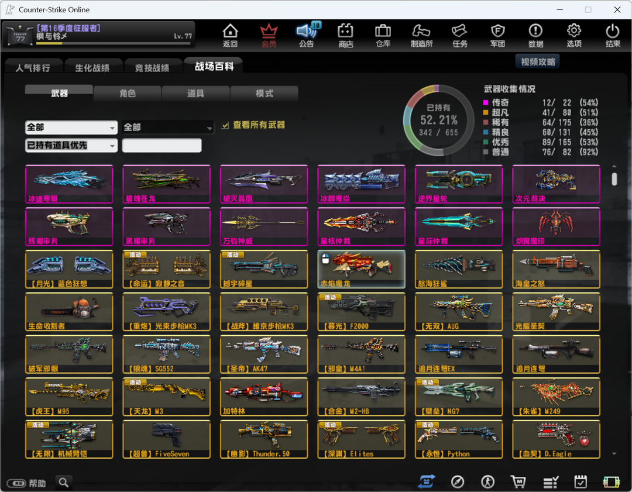
Task: Click the 武器收集情况 heading text
Action: pos(510,89)
